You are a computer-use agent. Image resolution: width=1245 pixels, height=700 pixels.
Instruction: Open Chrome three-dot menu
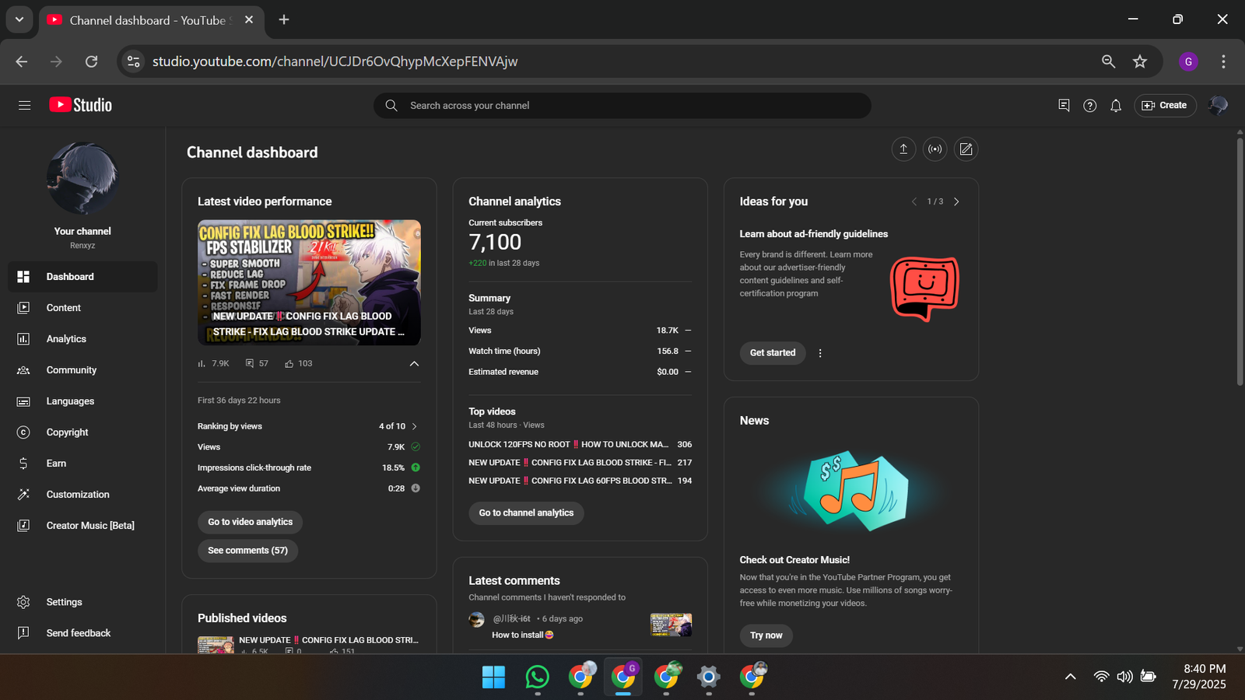1223,61
